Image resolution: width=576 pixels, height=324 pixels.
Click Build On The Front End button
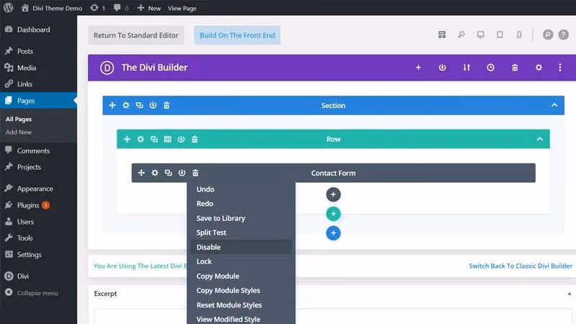[238, 35]
